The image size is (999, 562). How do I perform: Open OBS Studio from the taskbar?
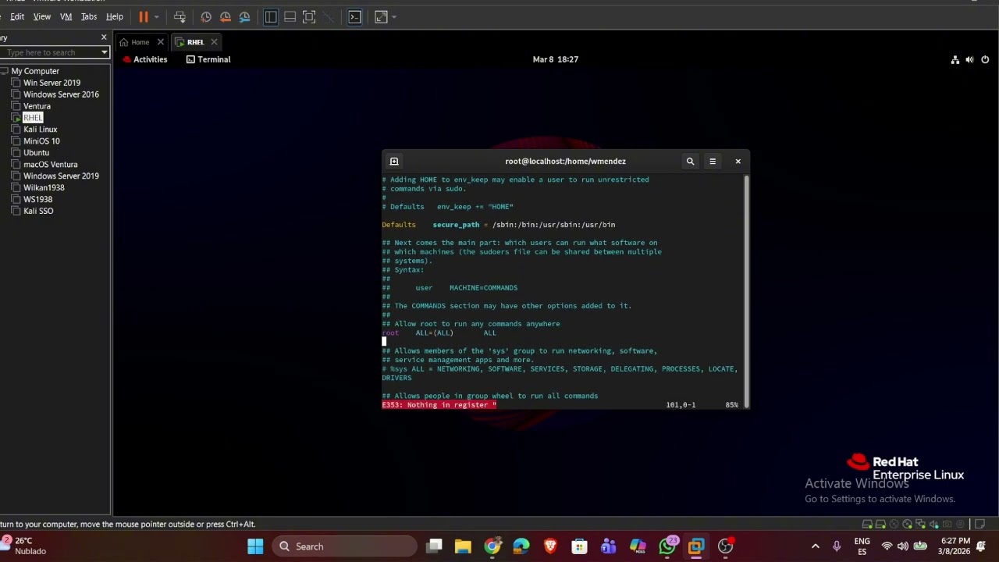726,546
